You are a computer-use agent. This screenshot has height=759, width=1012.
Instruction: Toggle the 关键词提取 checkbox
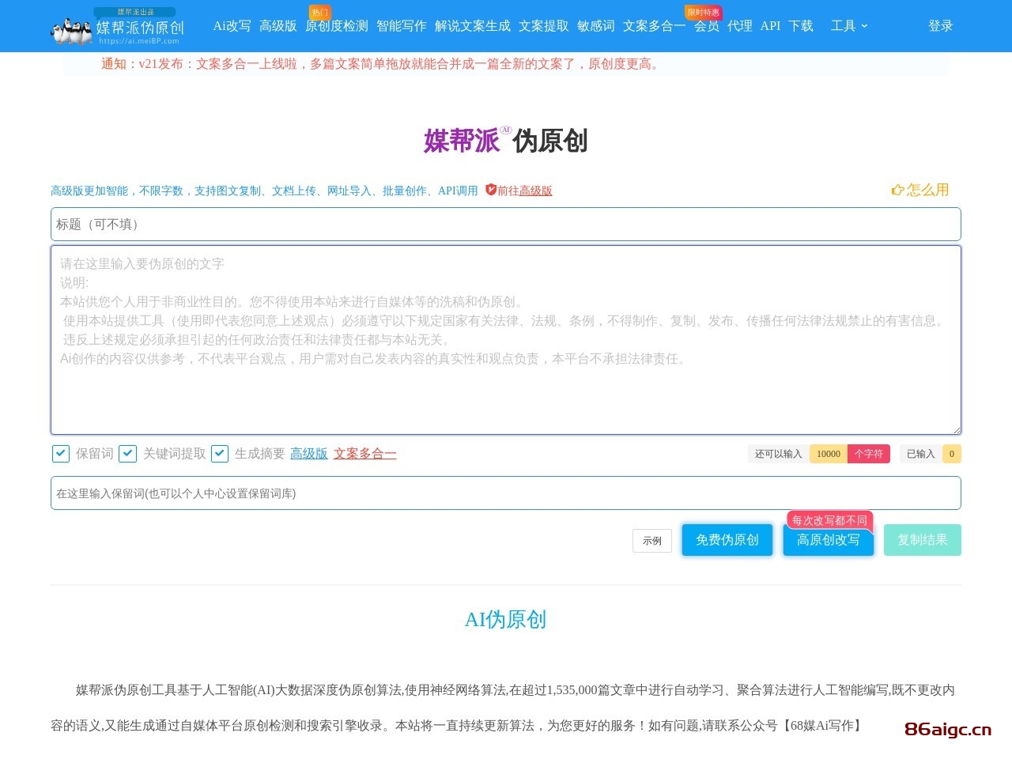click(128, 454)
